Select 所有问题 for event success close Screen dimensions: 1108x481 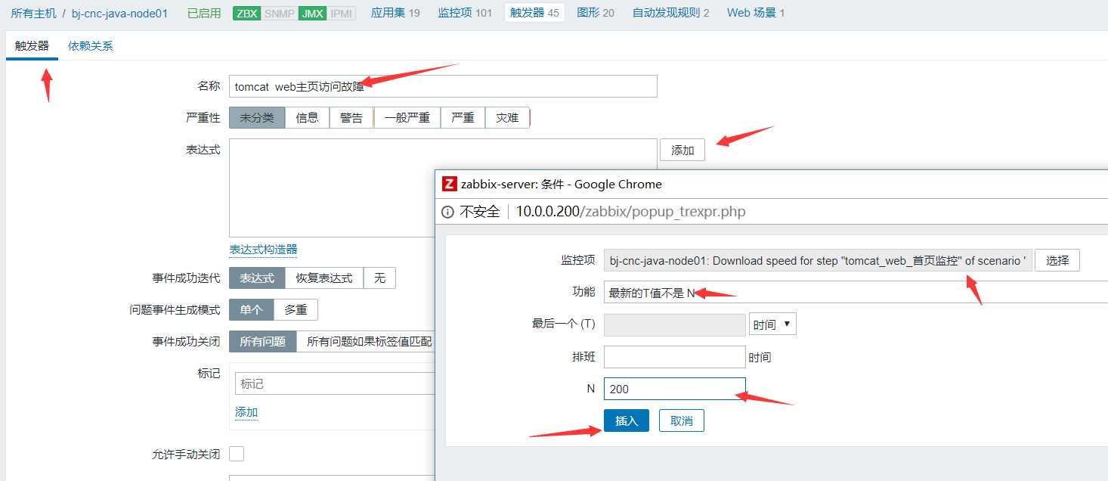coord(263,342)
